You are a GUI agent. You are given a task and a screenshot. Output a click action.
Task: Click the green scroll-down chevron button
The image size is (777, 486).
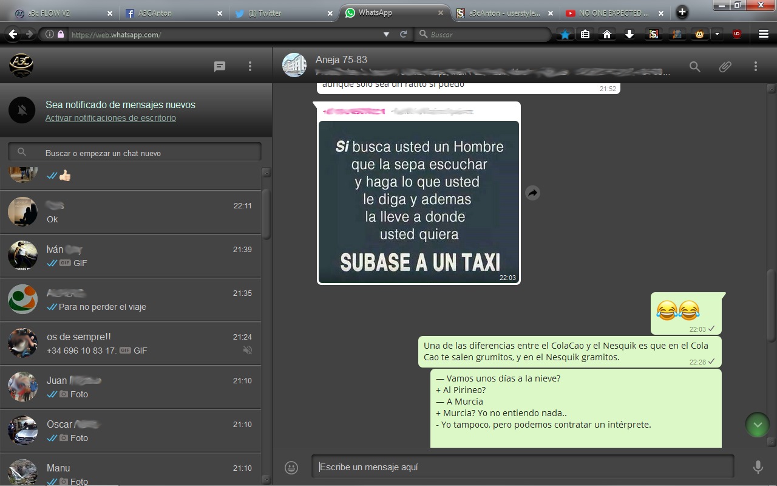tap(757, 425)
